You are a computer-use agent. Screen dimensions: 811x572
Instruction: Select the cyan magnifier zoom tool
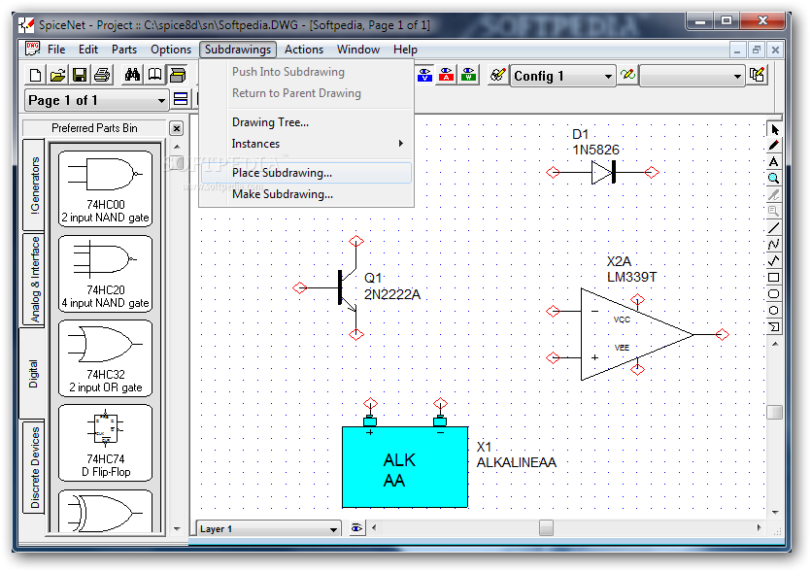pos(774,179)
